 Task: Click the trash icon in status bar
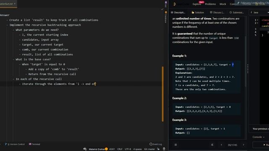point(164,149)
